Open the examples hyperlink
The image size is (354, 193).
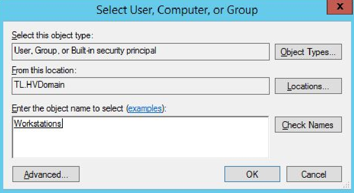[x=145, y=109]
